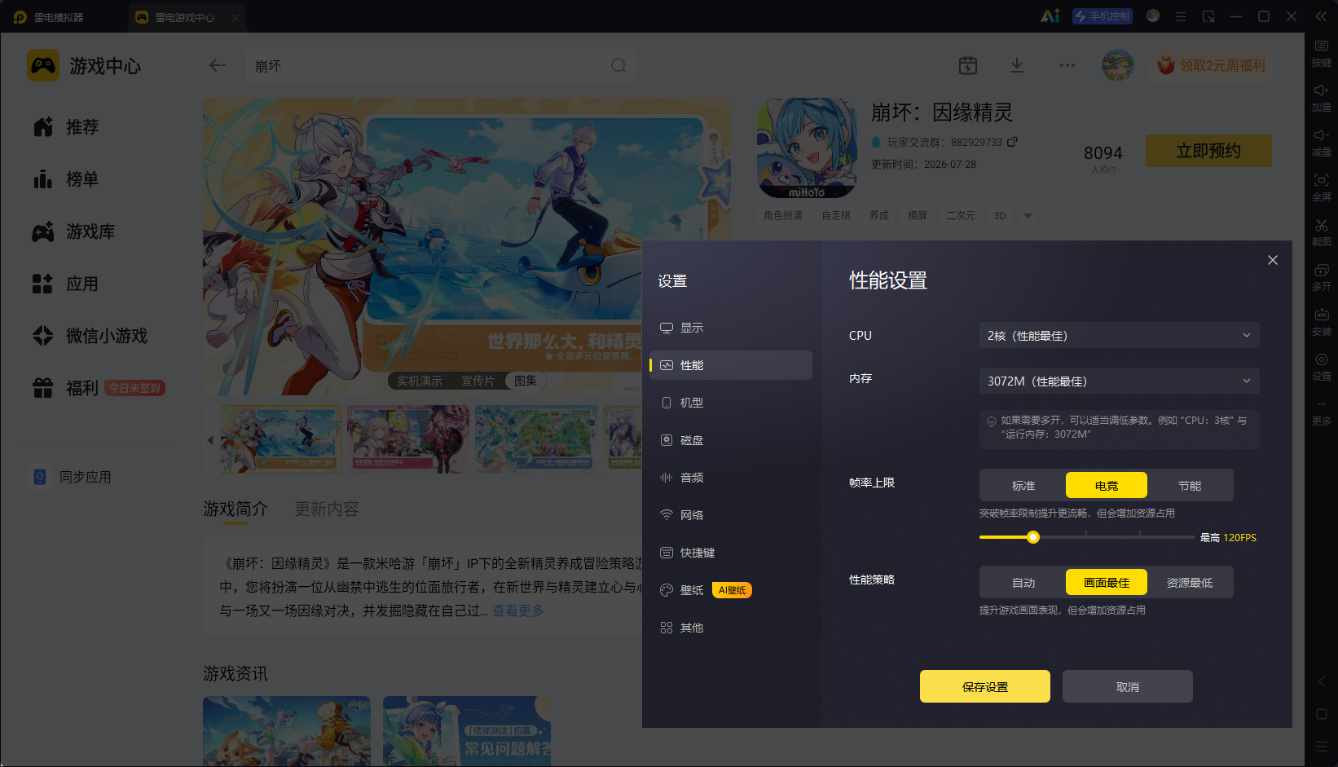1338x767 pixels.
Task: Click the user avatar in title bar
Action: click(x=1153, y=15)
